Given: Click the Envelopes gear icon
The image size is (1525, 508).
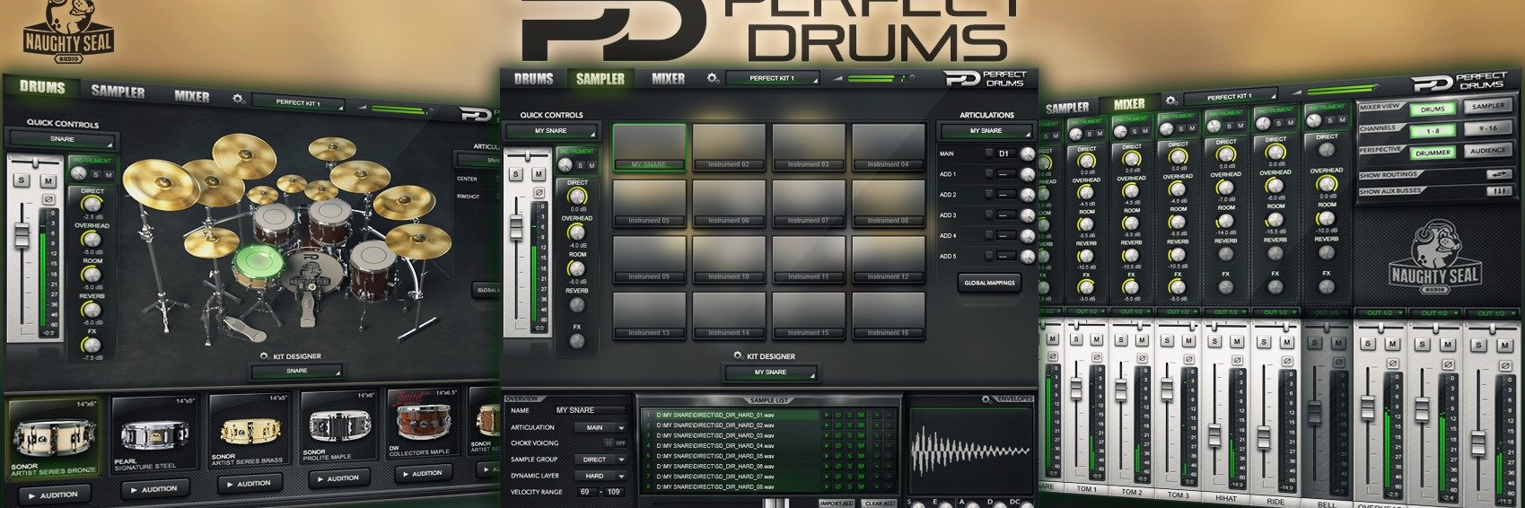Looking at the screenshot, I should coord(986,399).
